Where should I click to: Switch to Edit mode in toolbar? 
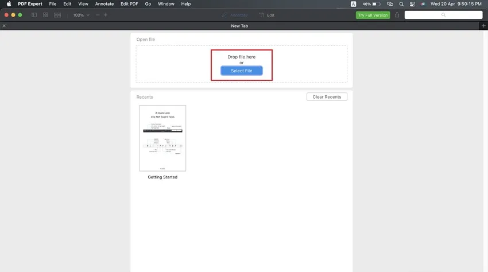267,15
